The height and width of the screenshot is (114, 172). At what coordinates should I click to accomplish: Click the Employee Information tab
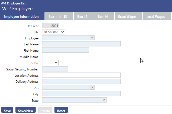(x=21, y=17)
